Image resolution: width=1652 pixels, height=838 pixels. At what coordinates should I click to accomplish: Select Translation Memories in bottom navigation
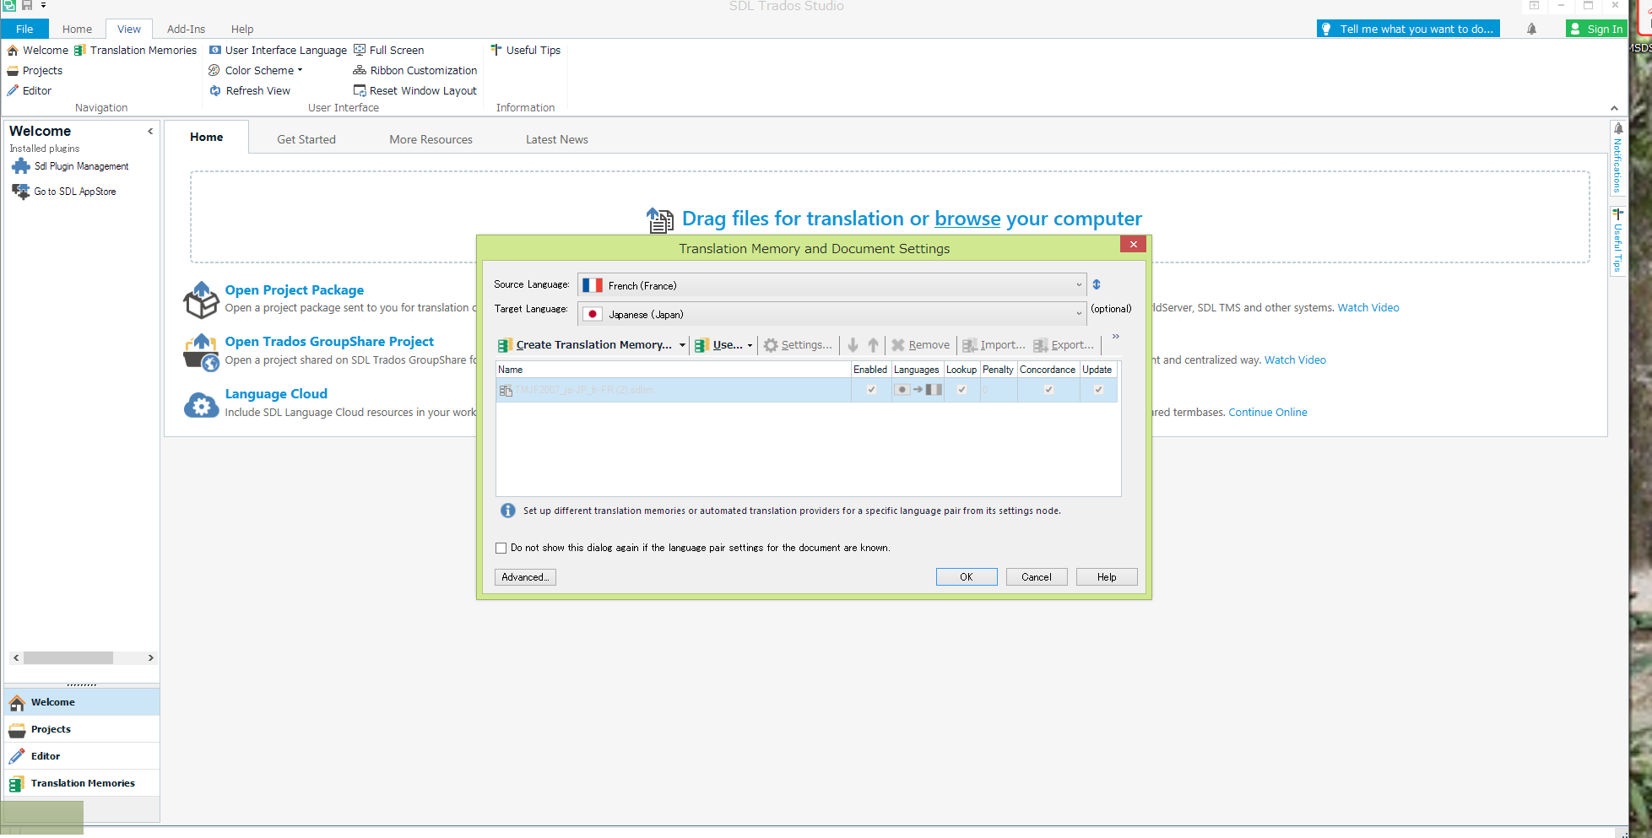pos(82,783)
